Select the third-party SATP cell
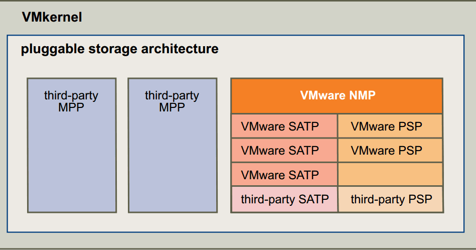This screenshot has width=476, height=250. 284,199
